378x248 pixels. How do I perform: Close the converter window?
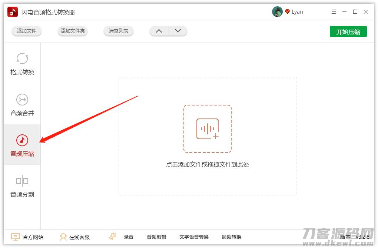366,11
